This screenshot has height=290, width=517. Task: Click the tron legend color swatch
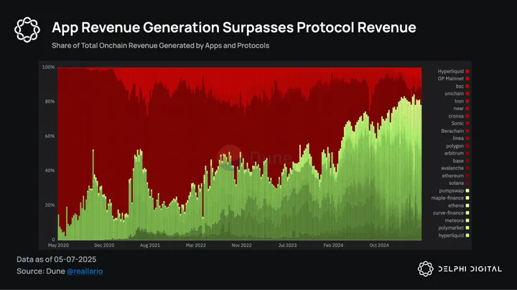click(x=469, y=101)
